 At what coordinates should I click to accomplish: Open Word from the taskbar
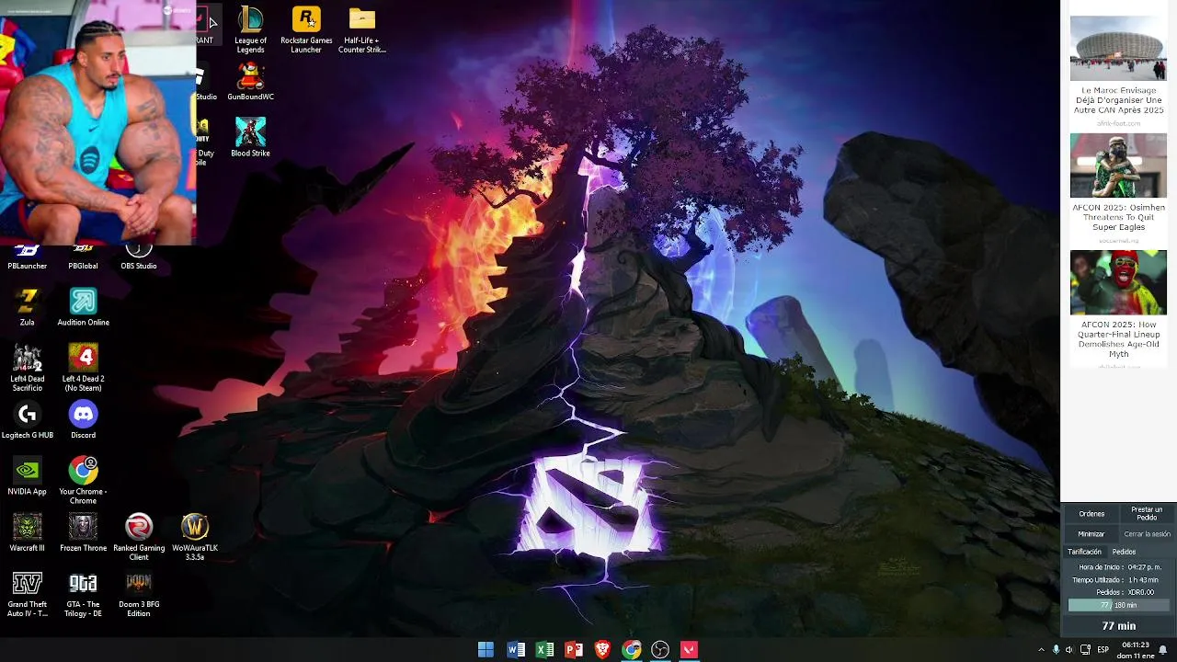(516, 650)
